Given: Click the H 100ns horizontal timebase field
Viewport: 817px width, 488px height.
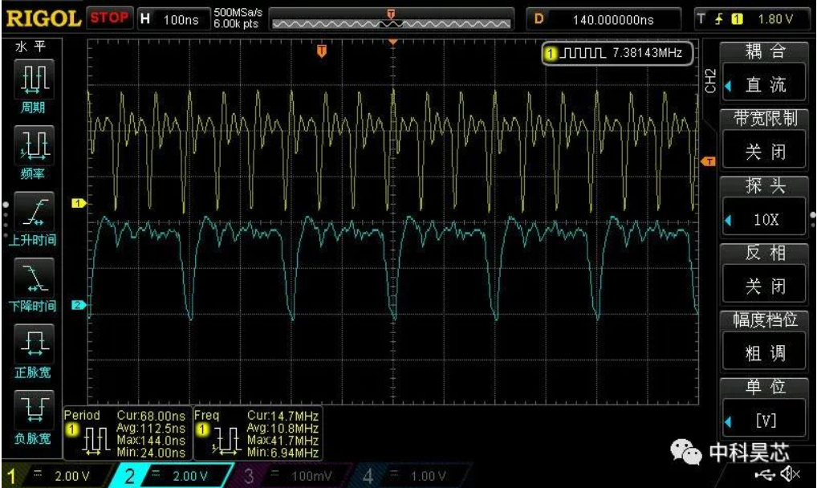Looking at the screenshot, I should tap(173, 19).
